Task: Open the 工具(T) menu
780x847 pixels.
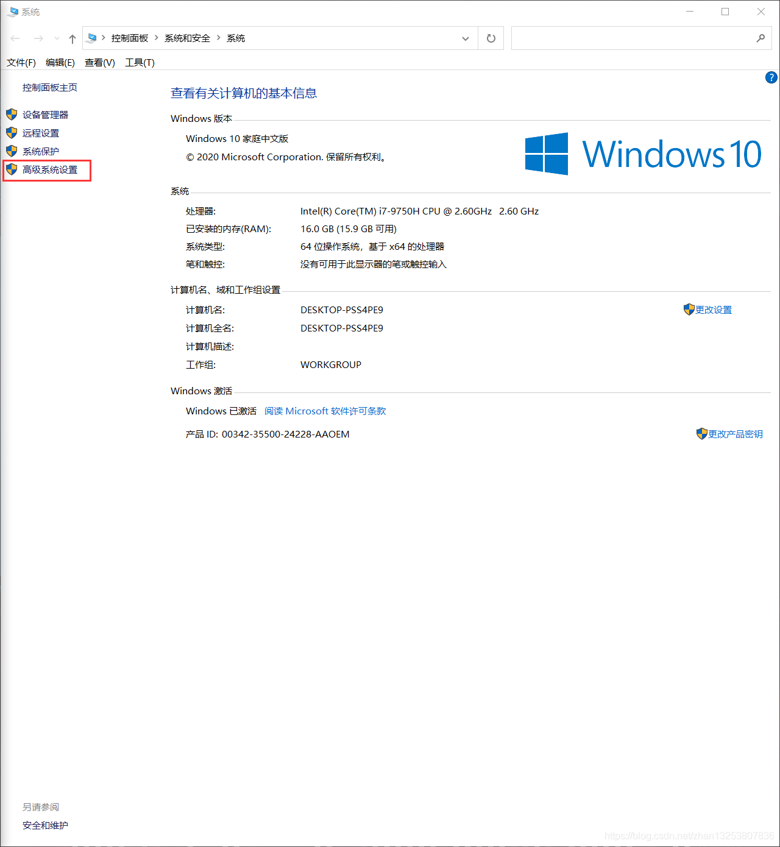Action: pos(140,63)
